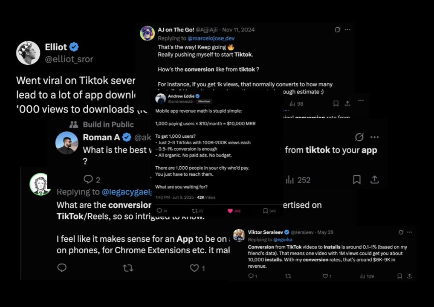Open more options menu on Roman A's tweet
The image size is (434, 307).
(374, 137)
